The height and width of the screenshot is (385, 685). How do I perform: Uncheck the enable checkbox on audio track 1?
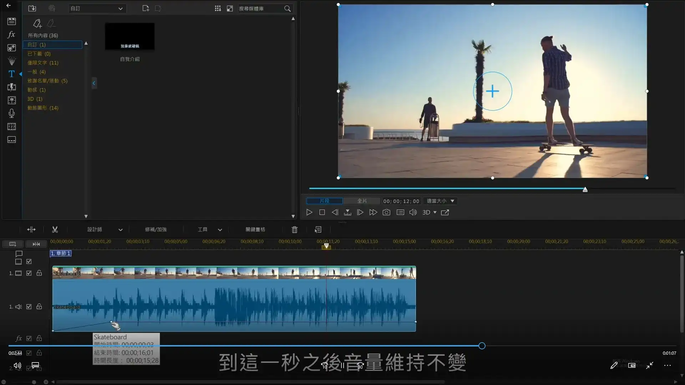(29, 307)
